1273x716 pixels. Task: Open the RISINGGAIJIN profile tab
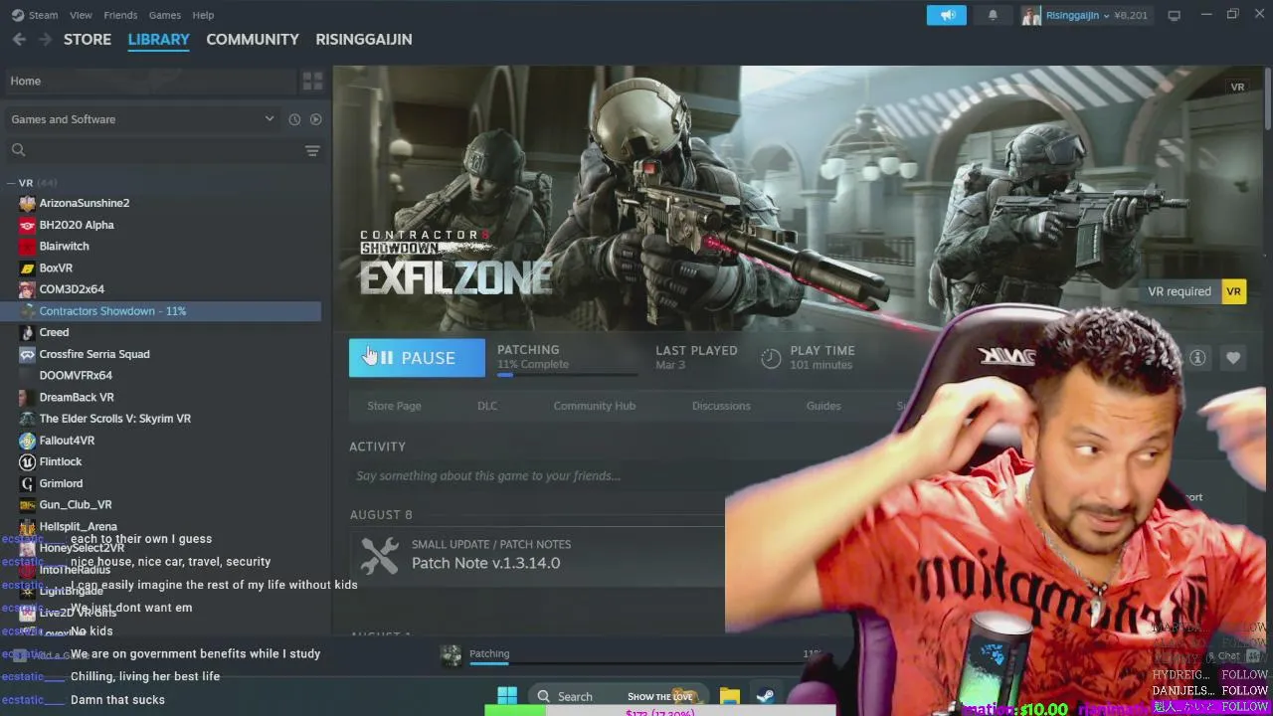[364, 40]
